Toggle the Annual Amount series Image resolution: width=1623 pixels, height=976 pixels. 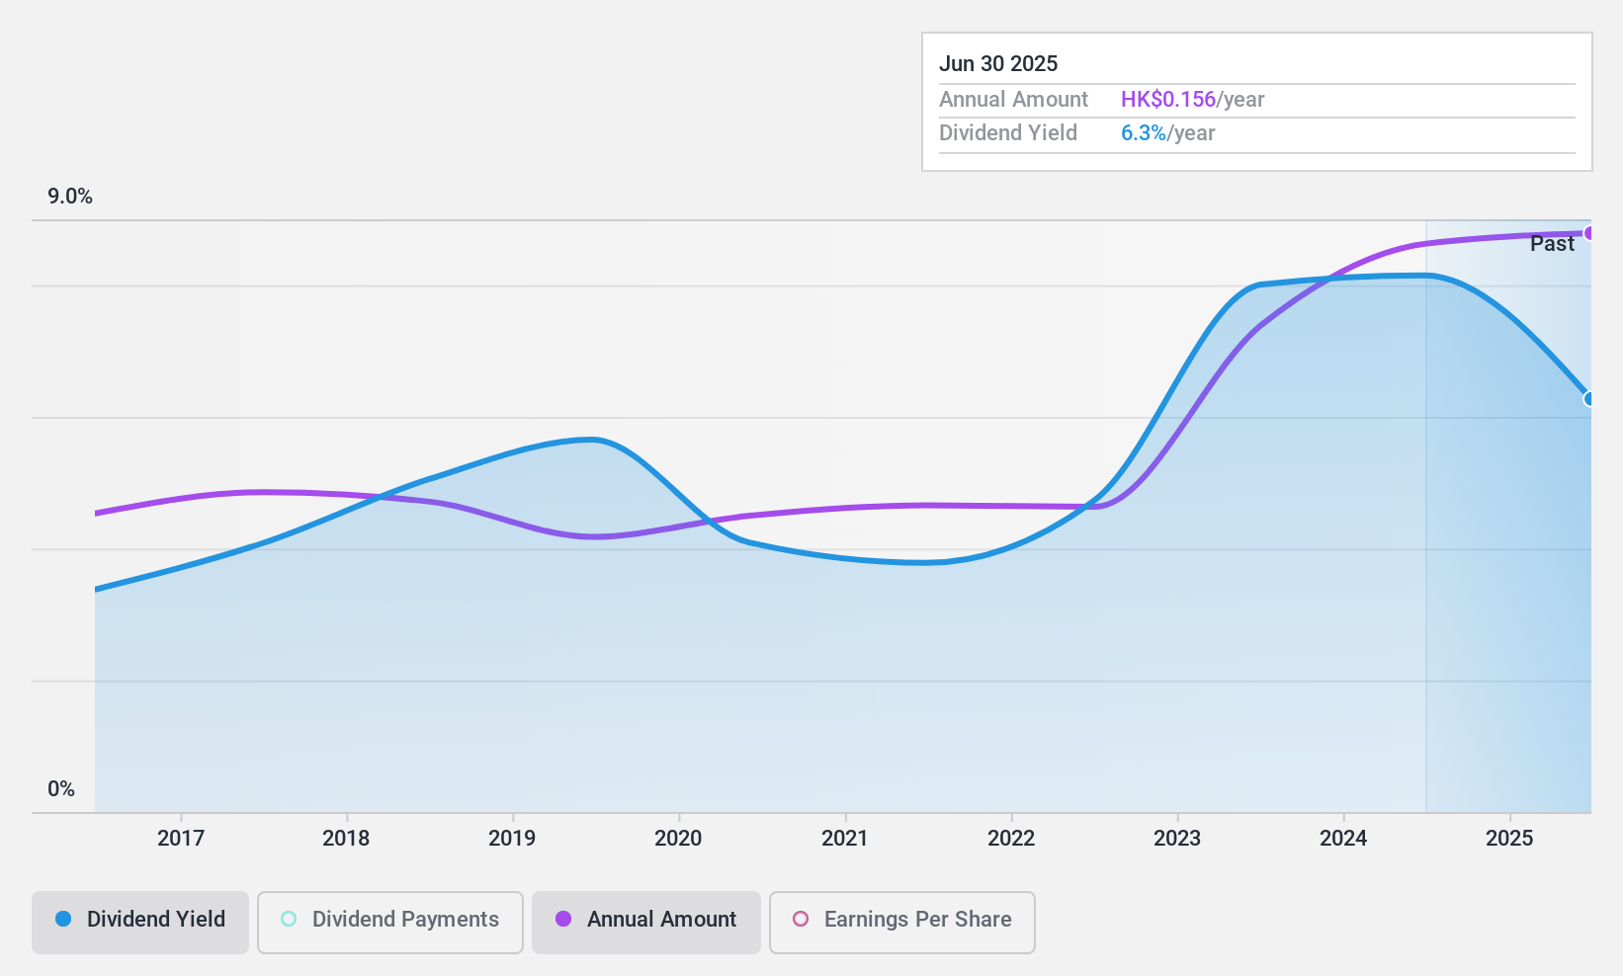(646, 923)
